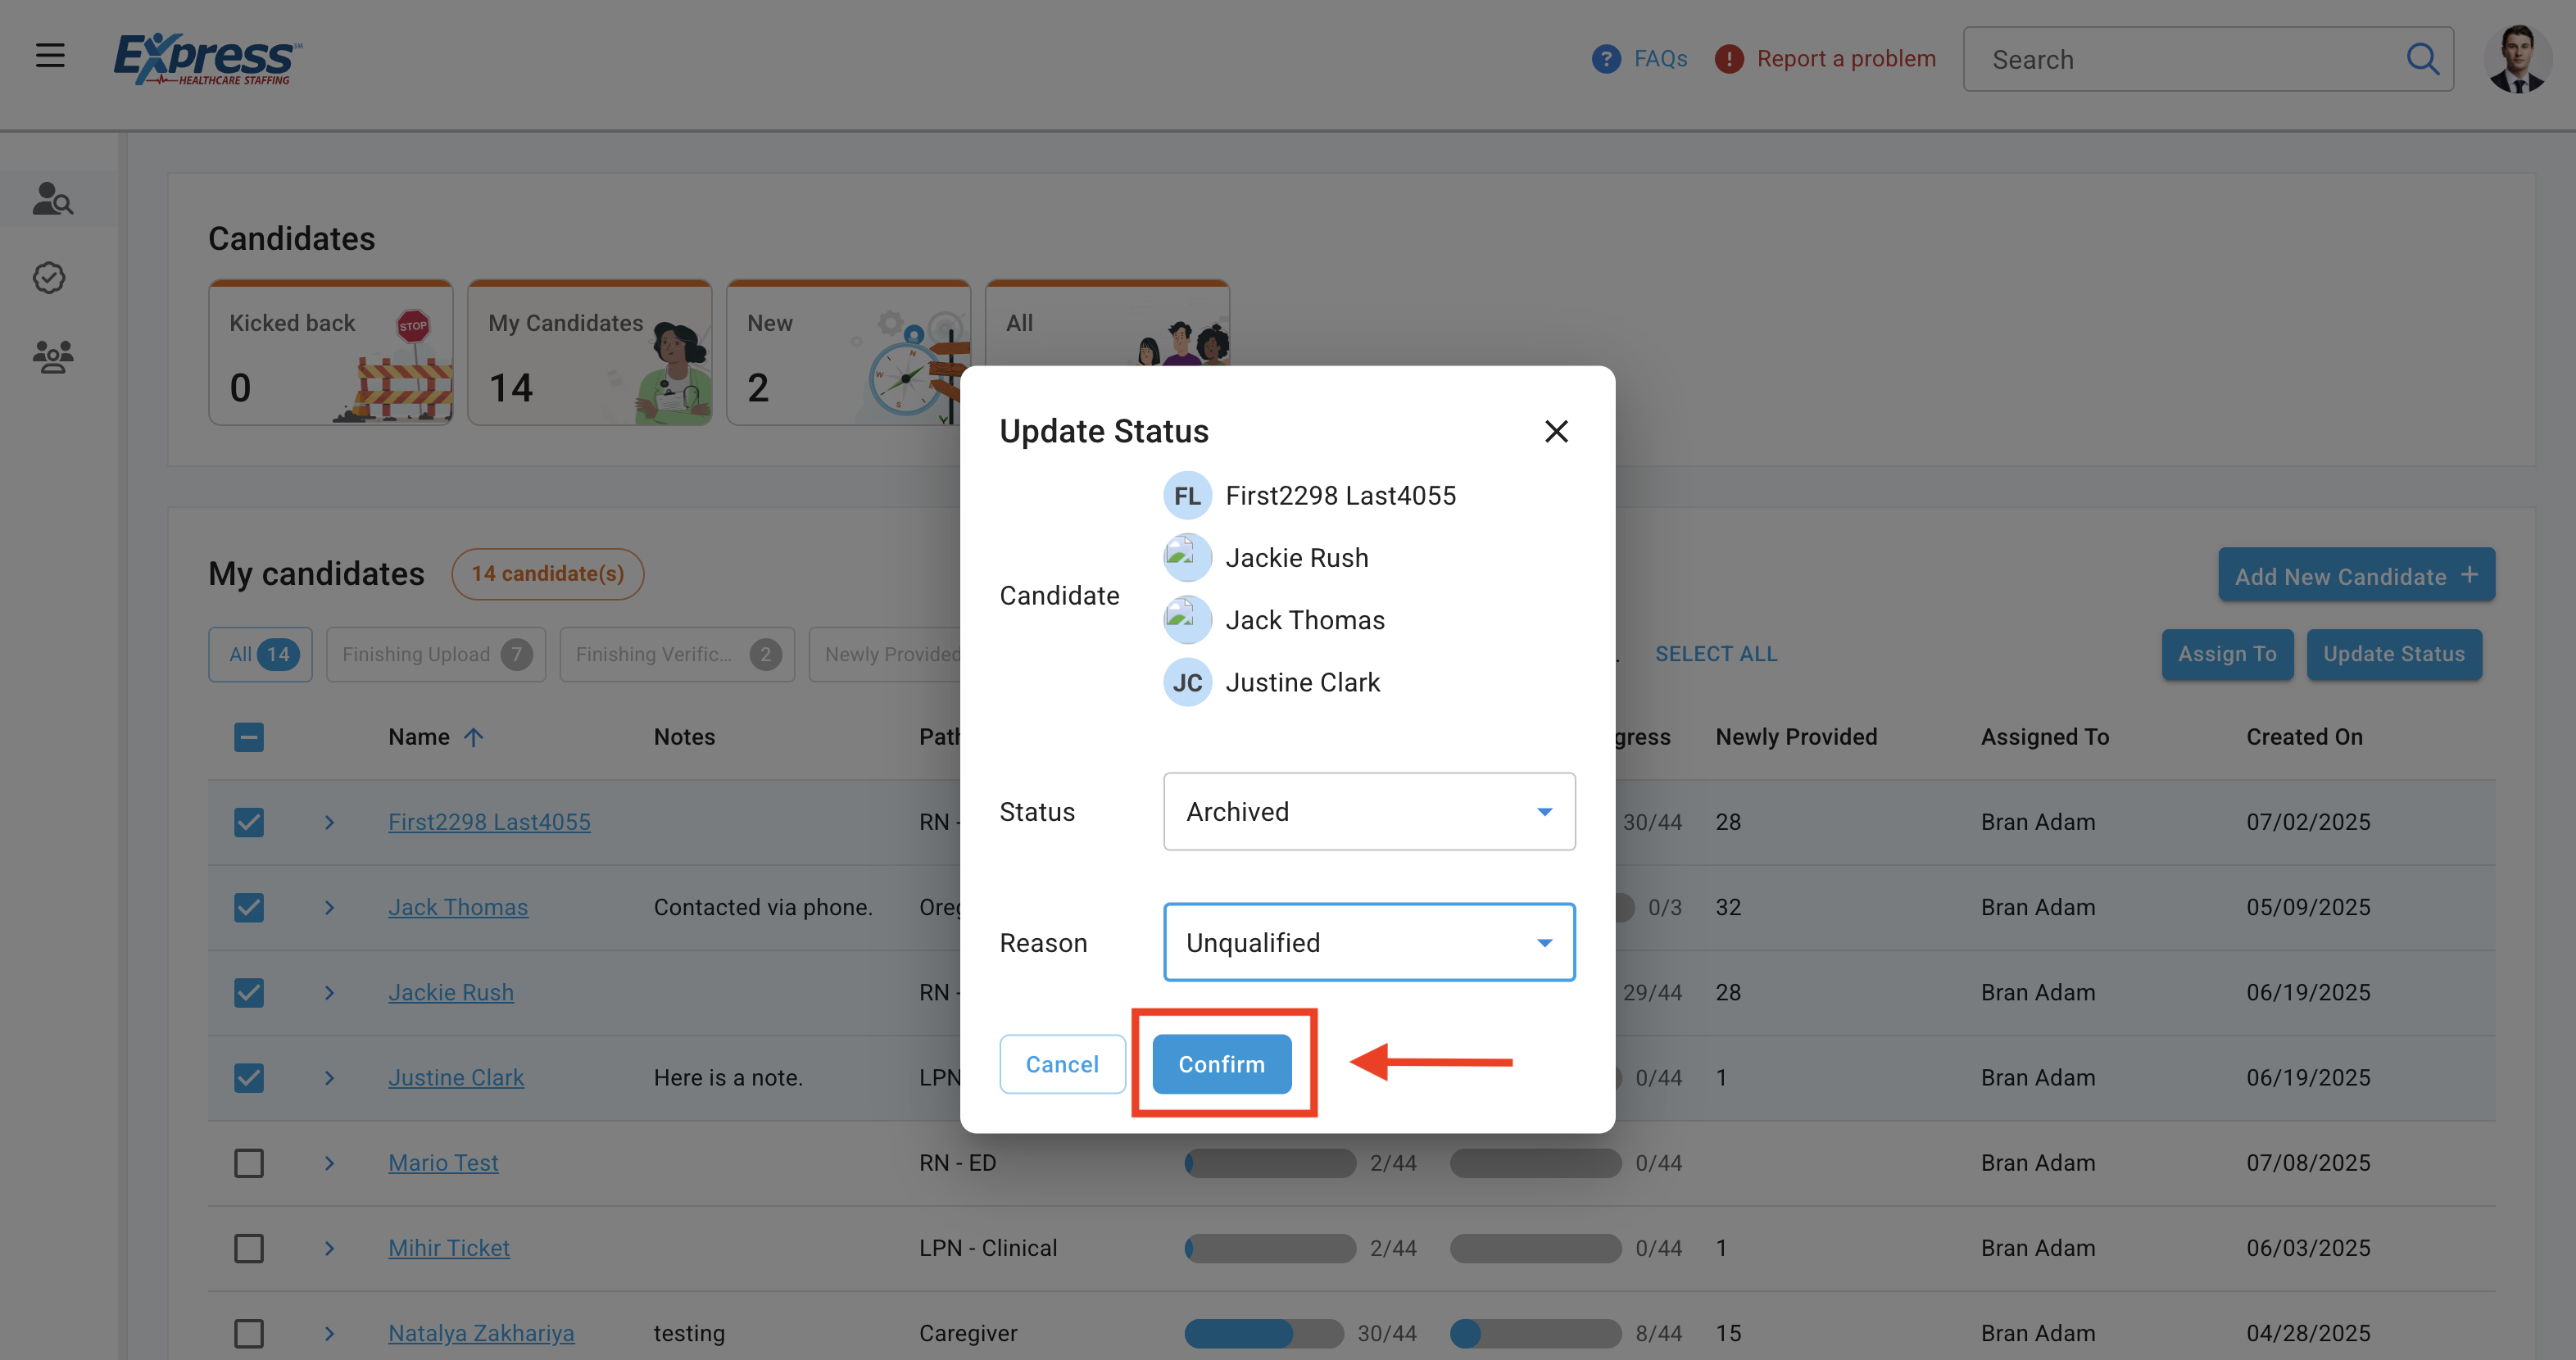Click the candidate search sidebar icon
Viewport: 2576px width, 1360px height.
click(x=52, y=199)
